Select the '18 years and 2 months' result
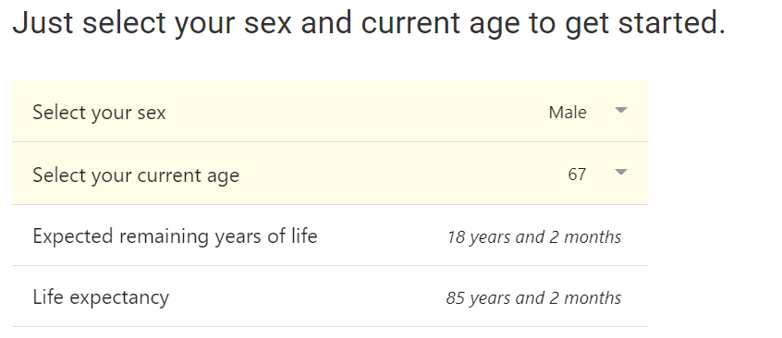This screenshot has width=782, height=338. (x=533, y=236)
